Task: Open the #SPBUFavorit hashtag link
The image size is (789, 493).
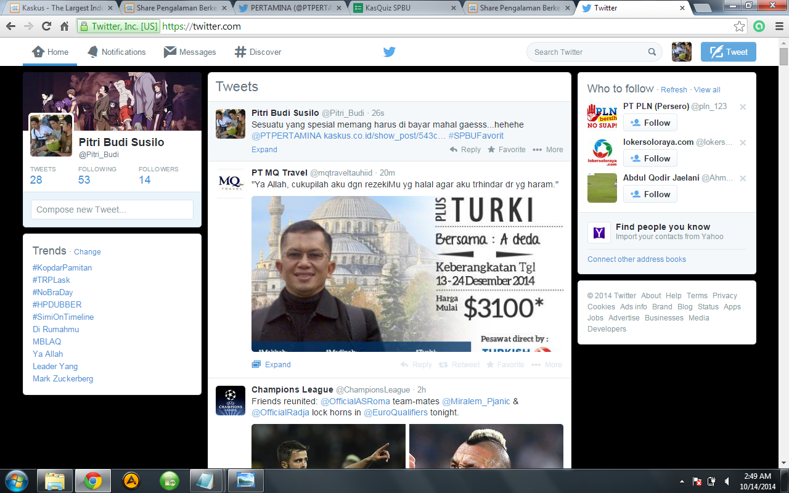Action: 476,136
